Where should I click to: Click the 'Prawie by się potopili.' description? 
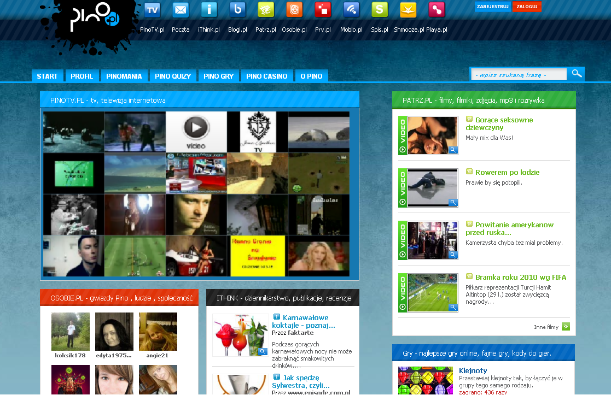[x=494, y=182]
